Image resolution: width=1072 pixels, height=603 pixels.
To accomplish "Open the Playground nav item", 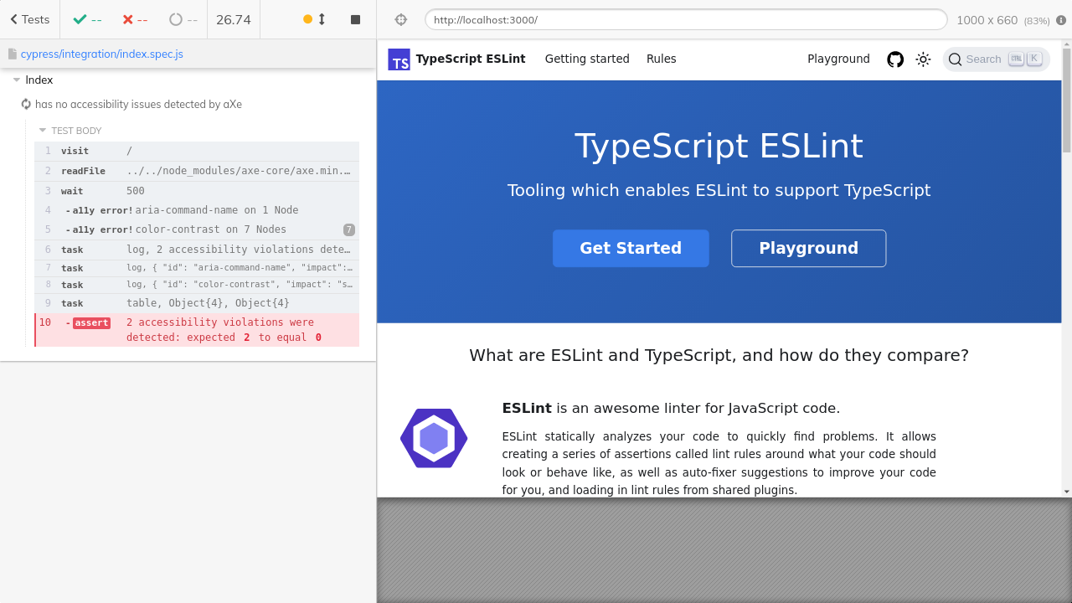I will (838, 59).
